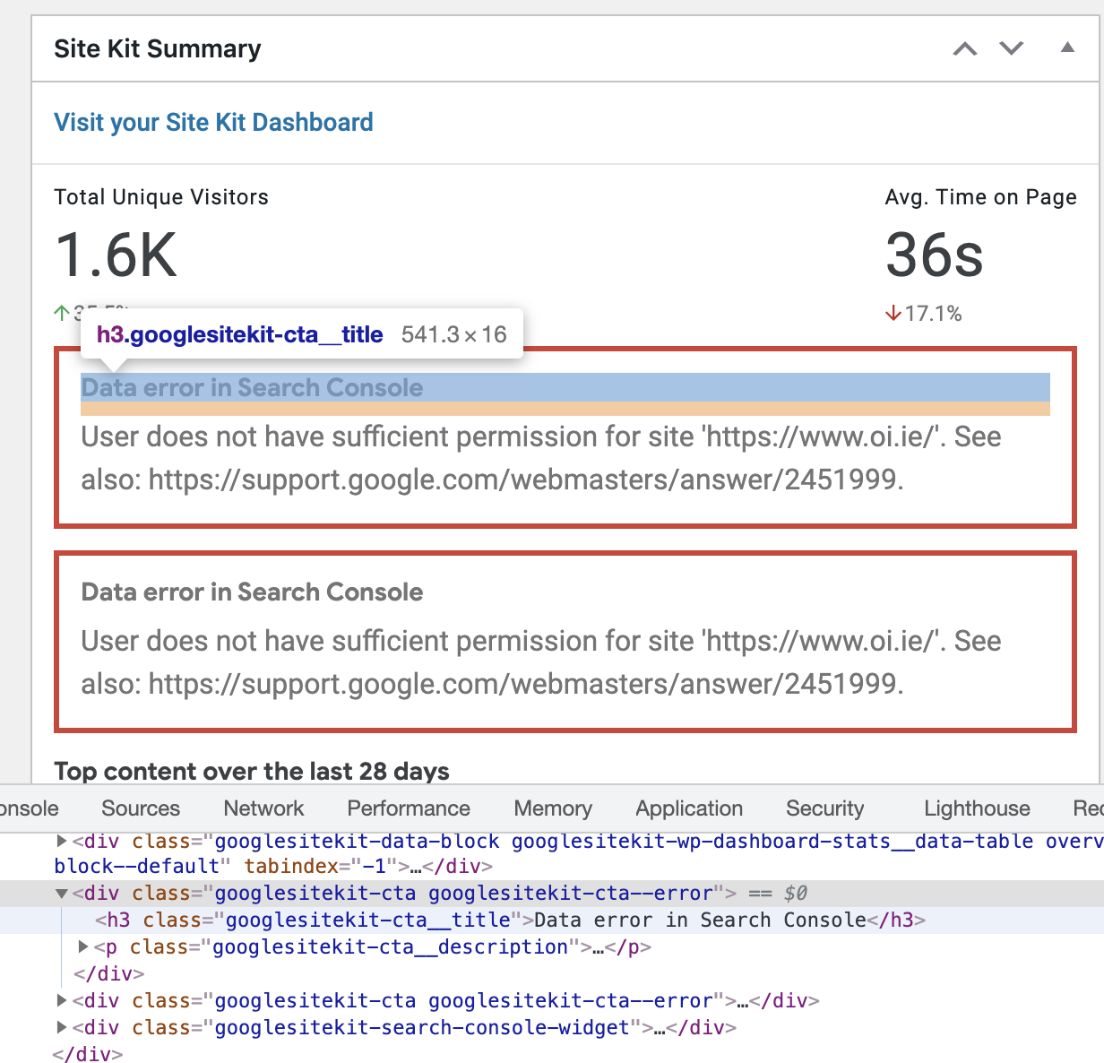
Task: Collapse the selected googlesitekit-cta--error div
Action: [x=62, y=894]
